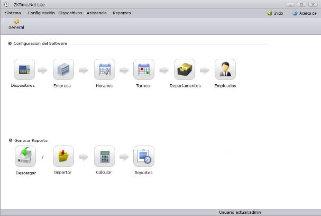The image size is (321, 216).
Task: Collapse the Generar Reporte section bullet
Action: pos(11,140)
